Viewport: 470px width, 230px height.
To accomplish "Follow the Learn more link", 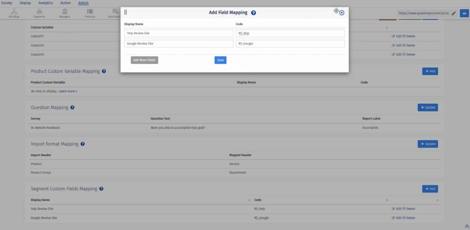I will pyautogui.click(x=68, y=91).
